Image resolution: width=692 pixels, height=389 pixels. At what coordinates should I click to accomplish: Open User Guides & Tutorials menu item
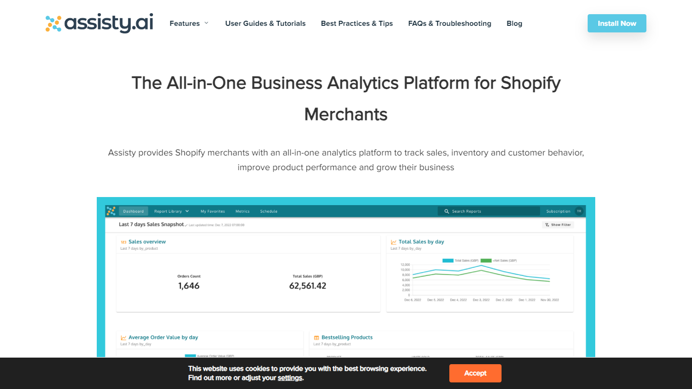tap(265, 23)
